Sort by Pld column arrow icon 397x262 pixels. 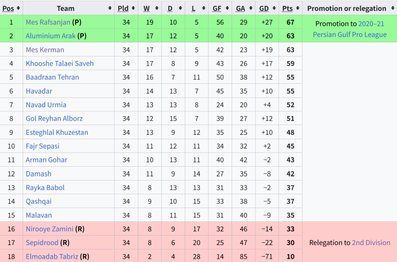pyautogui.click(x=133, y=8)
